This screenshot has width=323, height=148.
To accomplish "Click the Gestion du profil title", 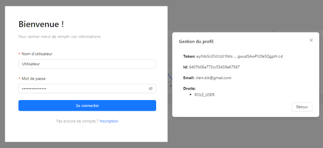I will (x=196, y=41).
